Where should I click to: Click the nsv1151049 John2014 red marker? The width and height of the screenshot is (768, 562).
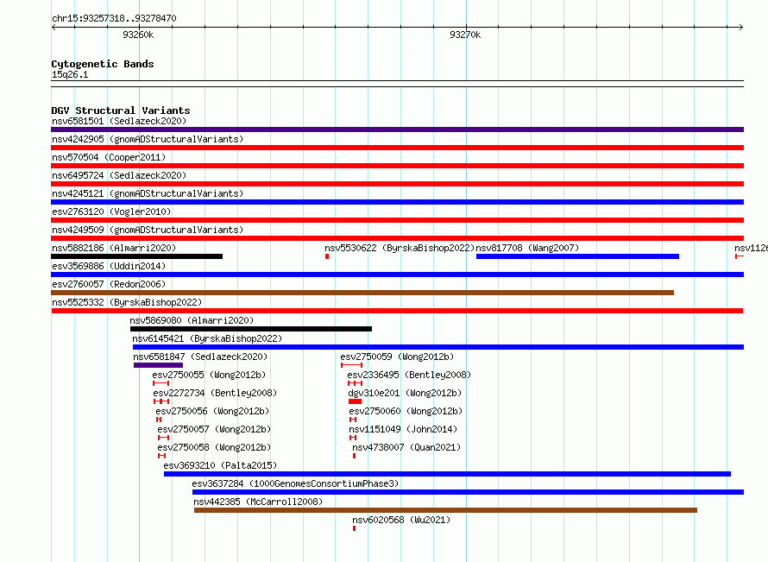coord(353,438)
